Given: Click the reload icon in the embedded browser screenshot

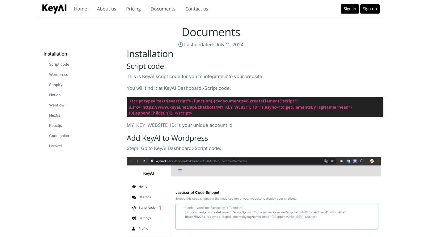Looking at the screenshot, I should [x=144, y=161].
